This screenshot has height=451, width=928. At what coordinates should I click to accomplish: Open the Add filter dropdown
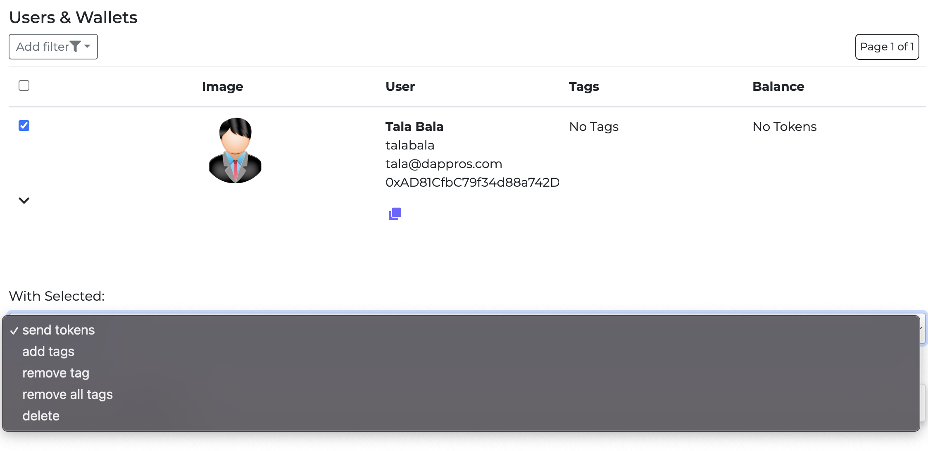[53, 47]
